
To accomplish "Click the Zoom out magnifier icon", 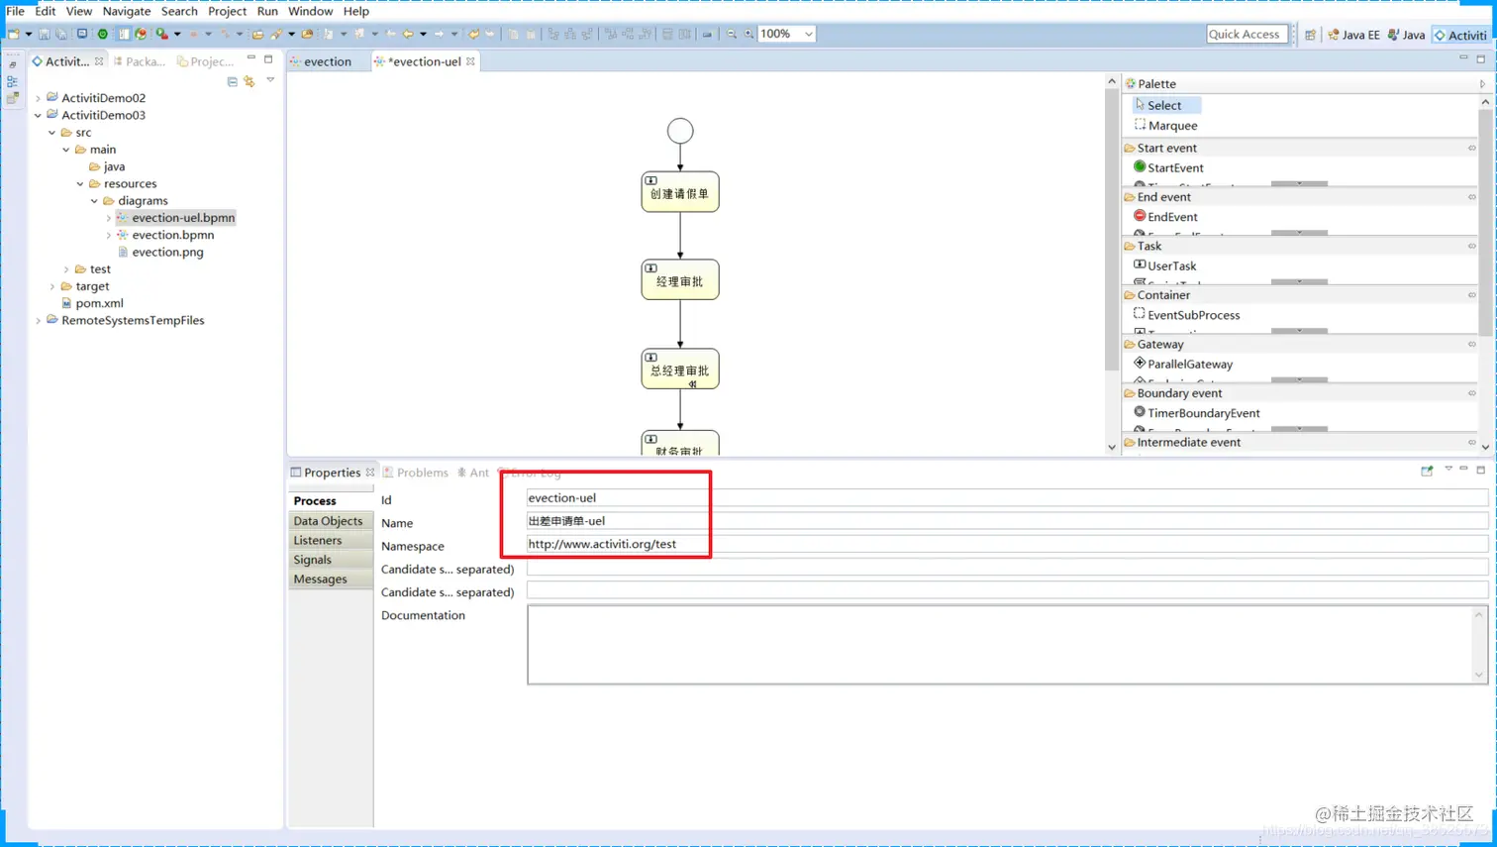I will point(732,34).
